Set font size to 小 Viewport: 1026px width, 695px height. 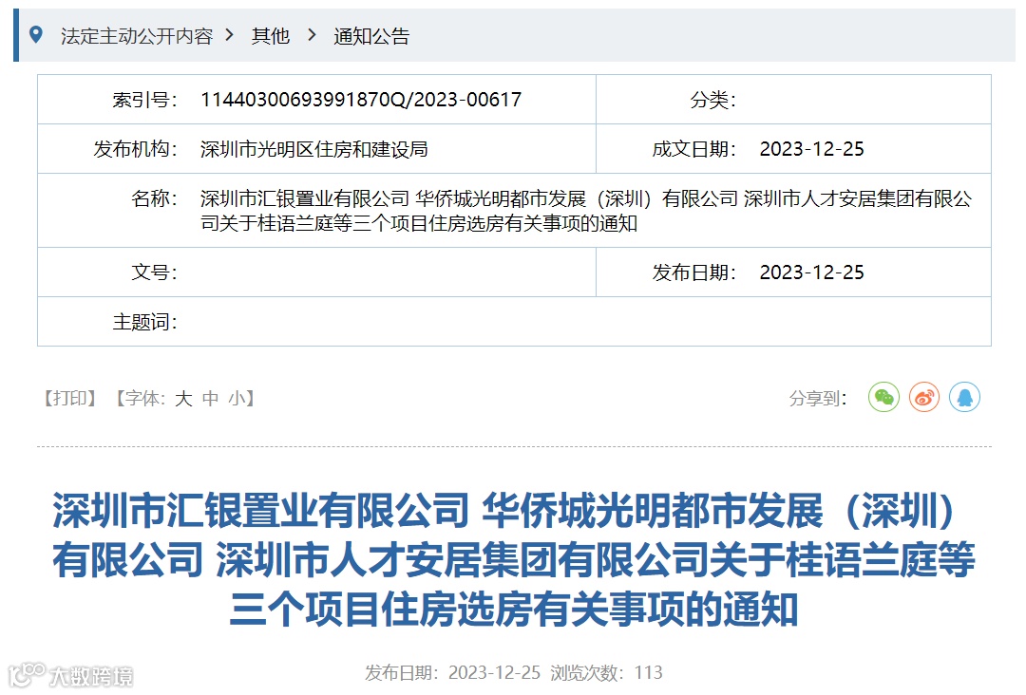pos(237,398)
